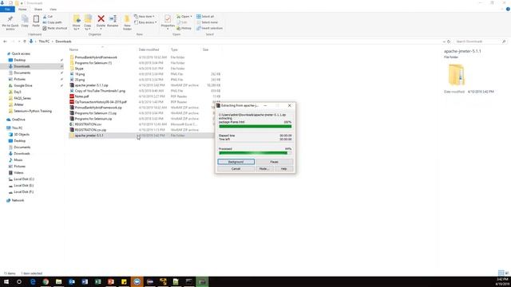Open Google Chrome from the taskbar
Screen dimensions: 511x287
point(46,281)
